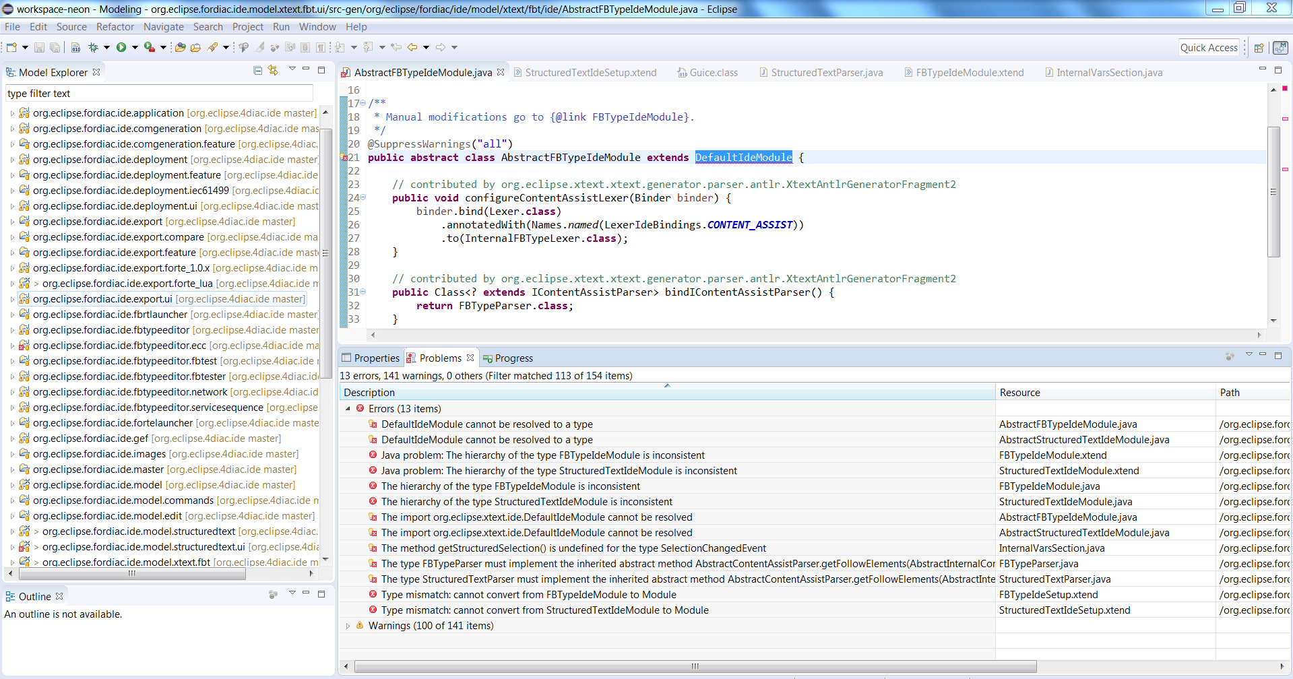The image size is (1293, 679).
Task: Open the File menu
Action: point(12,27)
